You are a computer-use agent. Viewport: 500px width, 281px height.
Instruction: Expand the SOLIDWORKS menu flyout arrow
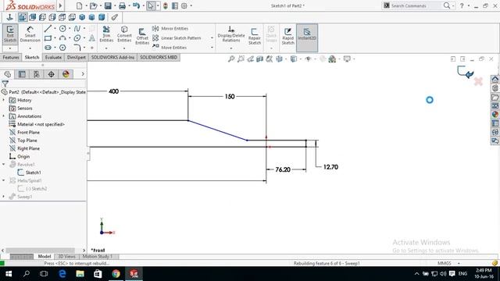coord(60,5)
